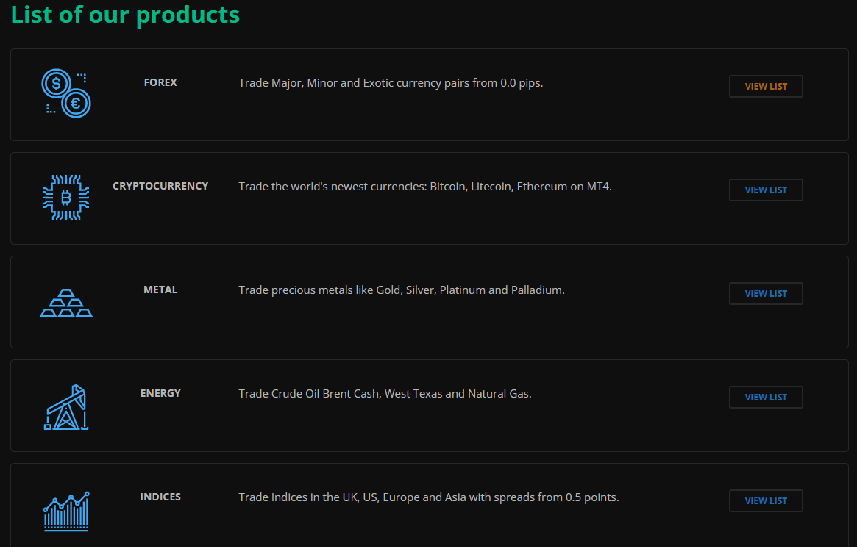View the list of Metal products
Viewport: 857px width, 557px height.
pos(766,294)
